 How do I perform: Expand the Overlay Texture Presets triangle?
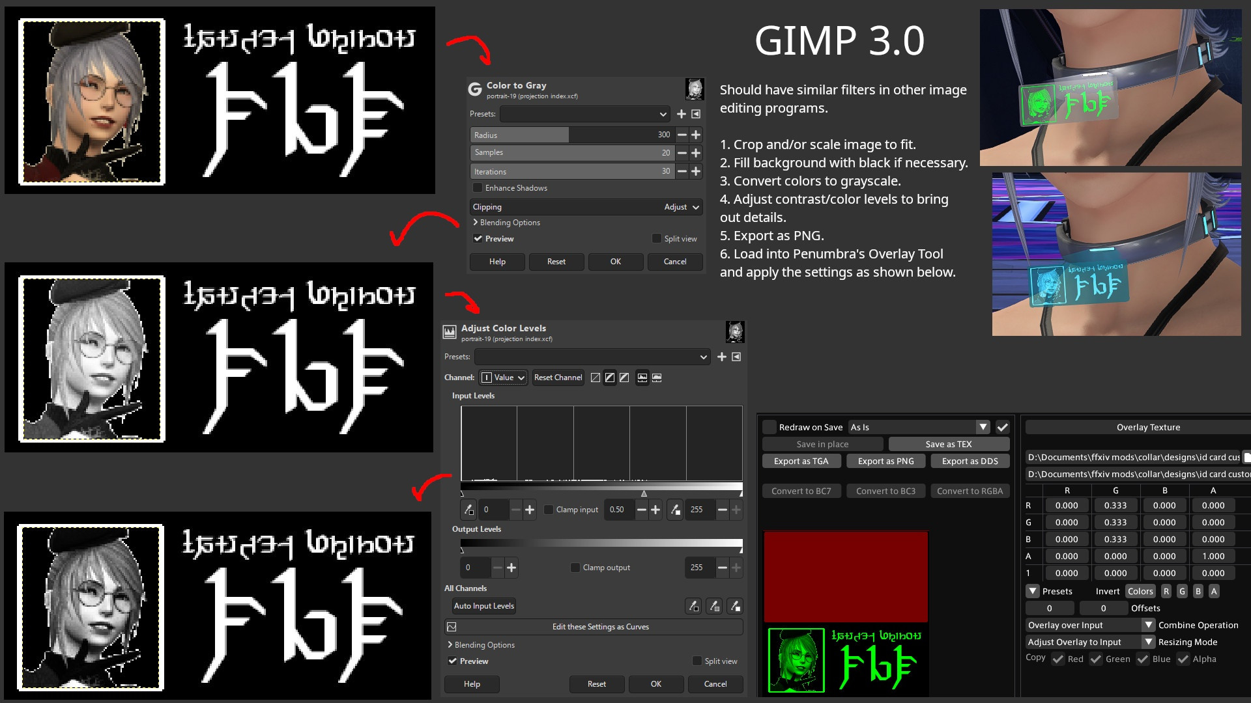pos(1033,591)
